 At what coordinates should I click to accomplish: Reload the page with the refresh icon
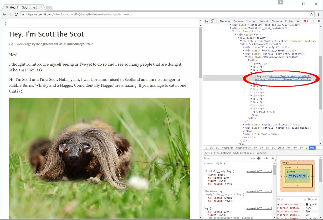[16, 14]
